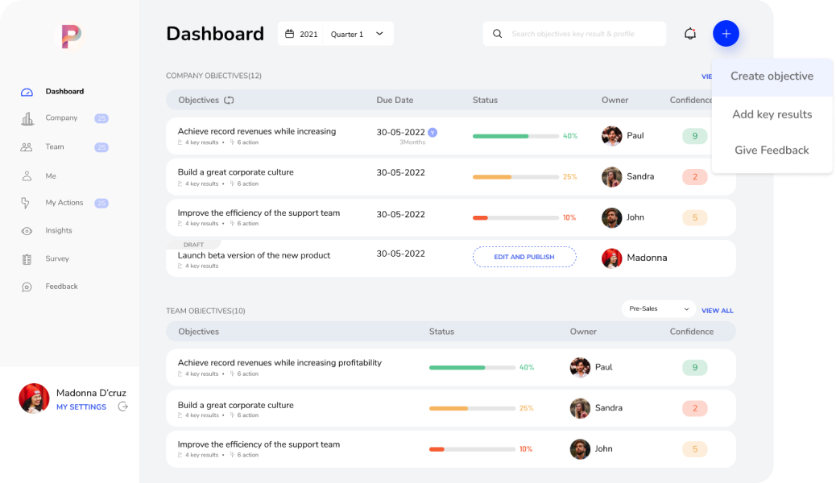The height and width of the screenshot is (483, 836).
Task: Click the blue plus button at top right
Action: (726, 33)
